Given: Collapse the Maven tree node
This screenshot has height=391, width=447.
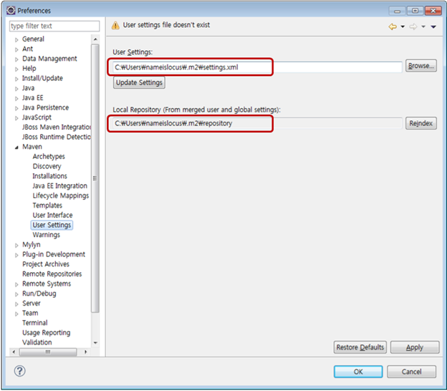Looking at the screenshot, I should click(16, 147).
